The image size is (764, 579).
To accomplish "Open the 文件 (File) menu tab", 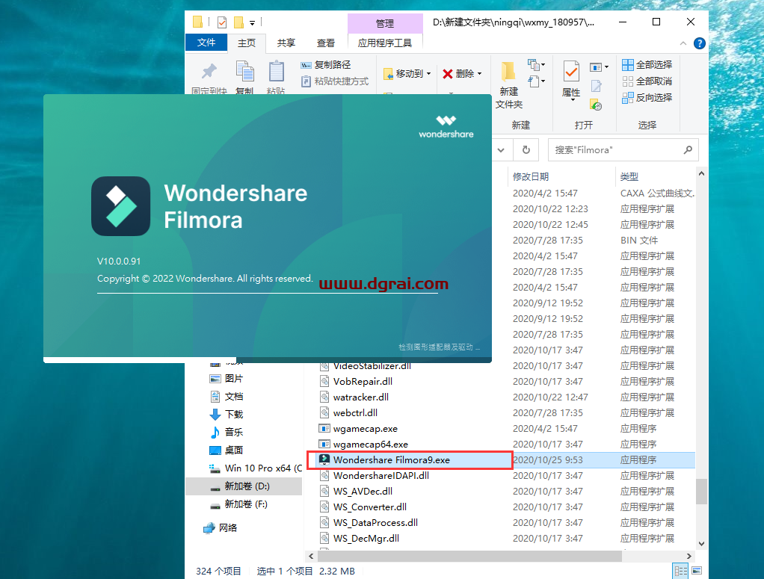I will (x=206, y=43).
